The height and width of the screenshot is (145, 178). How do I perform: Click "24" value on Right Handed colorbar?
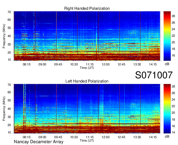point(173,29)
